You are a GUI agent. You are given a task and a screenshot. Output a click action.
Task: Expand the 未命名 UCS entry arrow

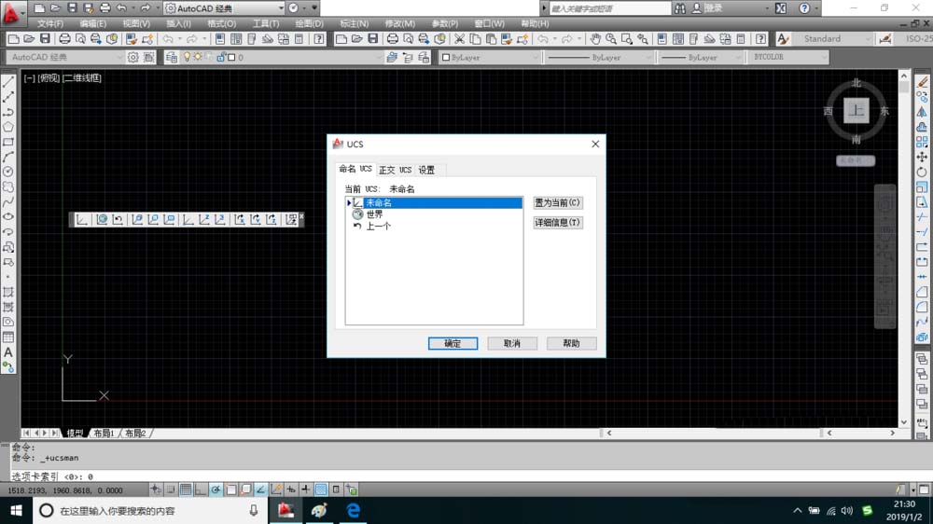tap(349, 203)
